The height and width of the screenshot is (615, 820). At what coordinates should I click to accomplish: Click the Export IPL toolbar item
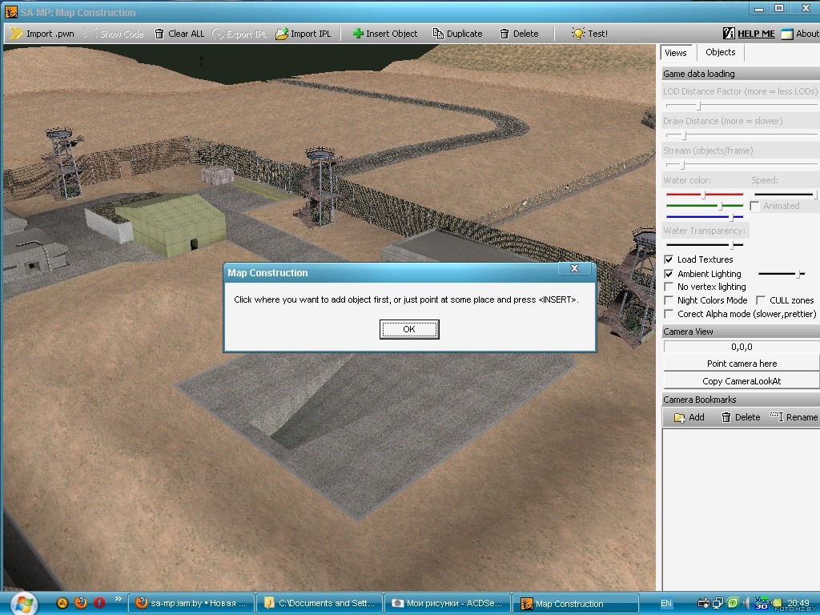[239, 34]
